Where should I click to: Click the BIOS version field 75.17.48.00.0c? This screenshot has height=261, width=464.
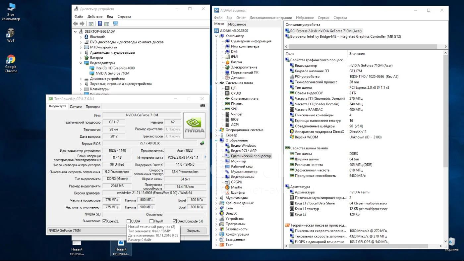pyautogui.click(x=150, y=143)
